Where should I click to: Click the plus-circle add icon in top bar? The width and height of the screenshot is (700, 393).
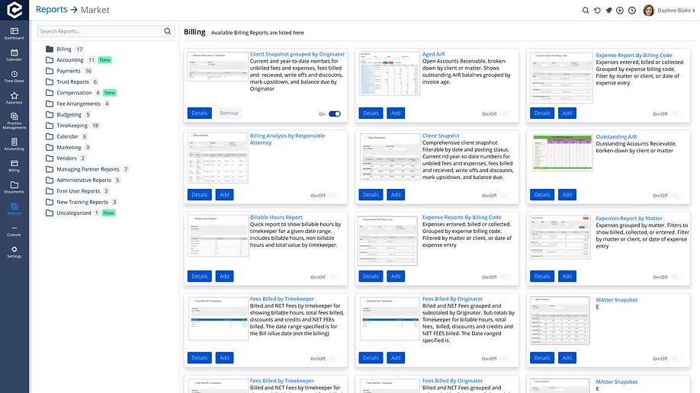(x=620, y=10)
